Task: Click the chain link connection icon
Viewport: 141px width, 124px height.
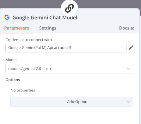Action: [x=69, y=8]
